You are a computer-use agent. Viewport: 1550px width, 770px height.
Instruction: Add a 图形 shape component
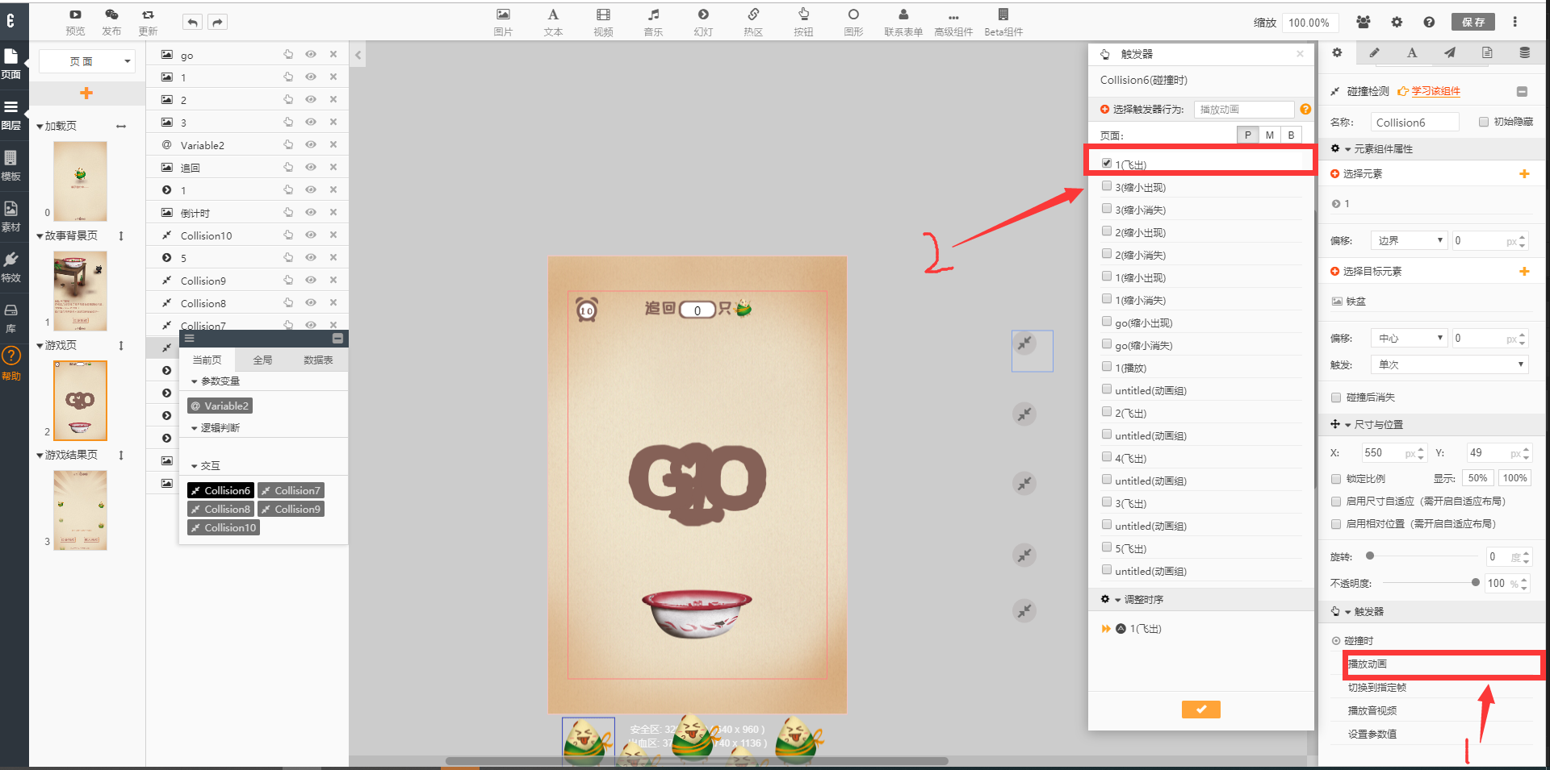point(853,22)
